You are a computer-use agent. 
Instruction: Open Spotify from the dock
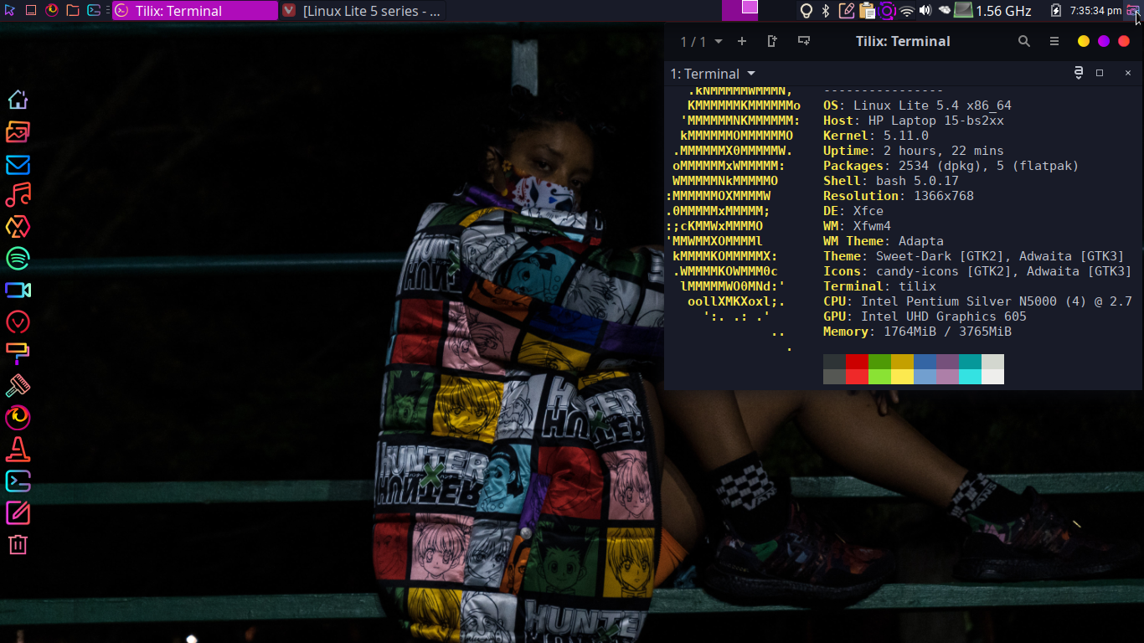click(18, 258)
